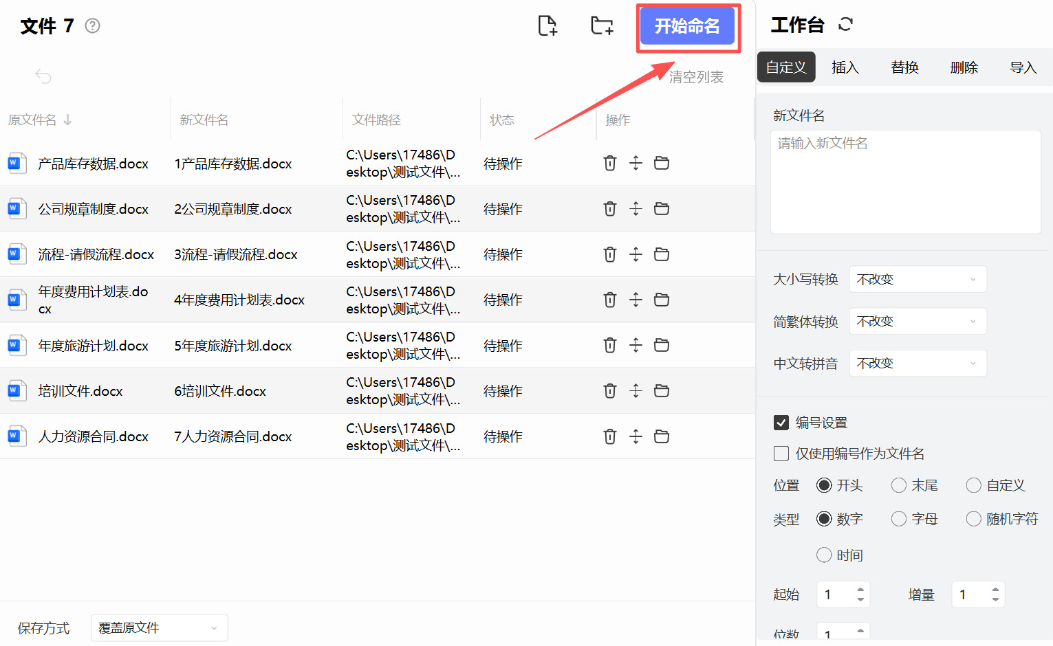1053x646 pixels.
Task: Increase the 增量 value with up arrow
Action: (995, 590)
